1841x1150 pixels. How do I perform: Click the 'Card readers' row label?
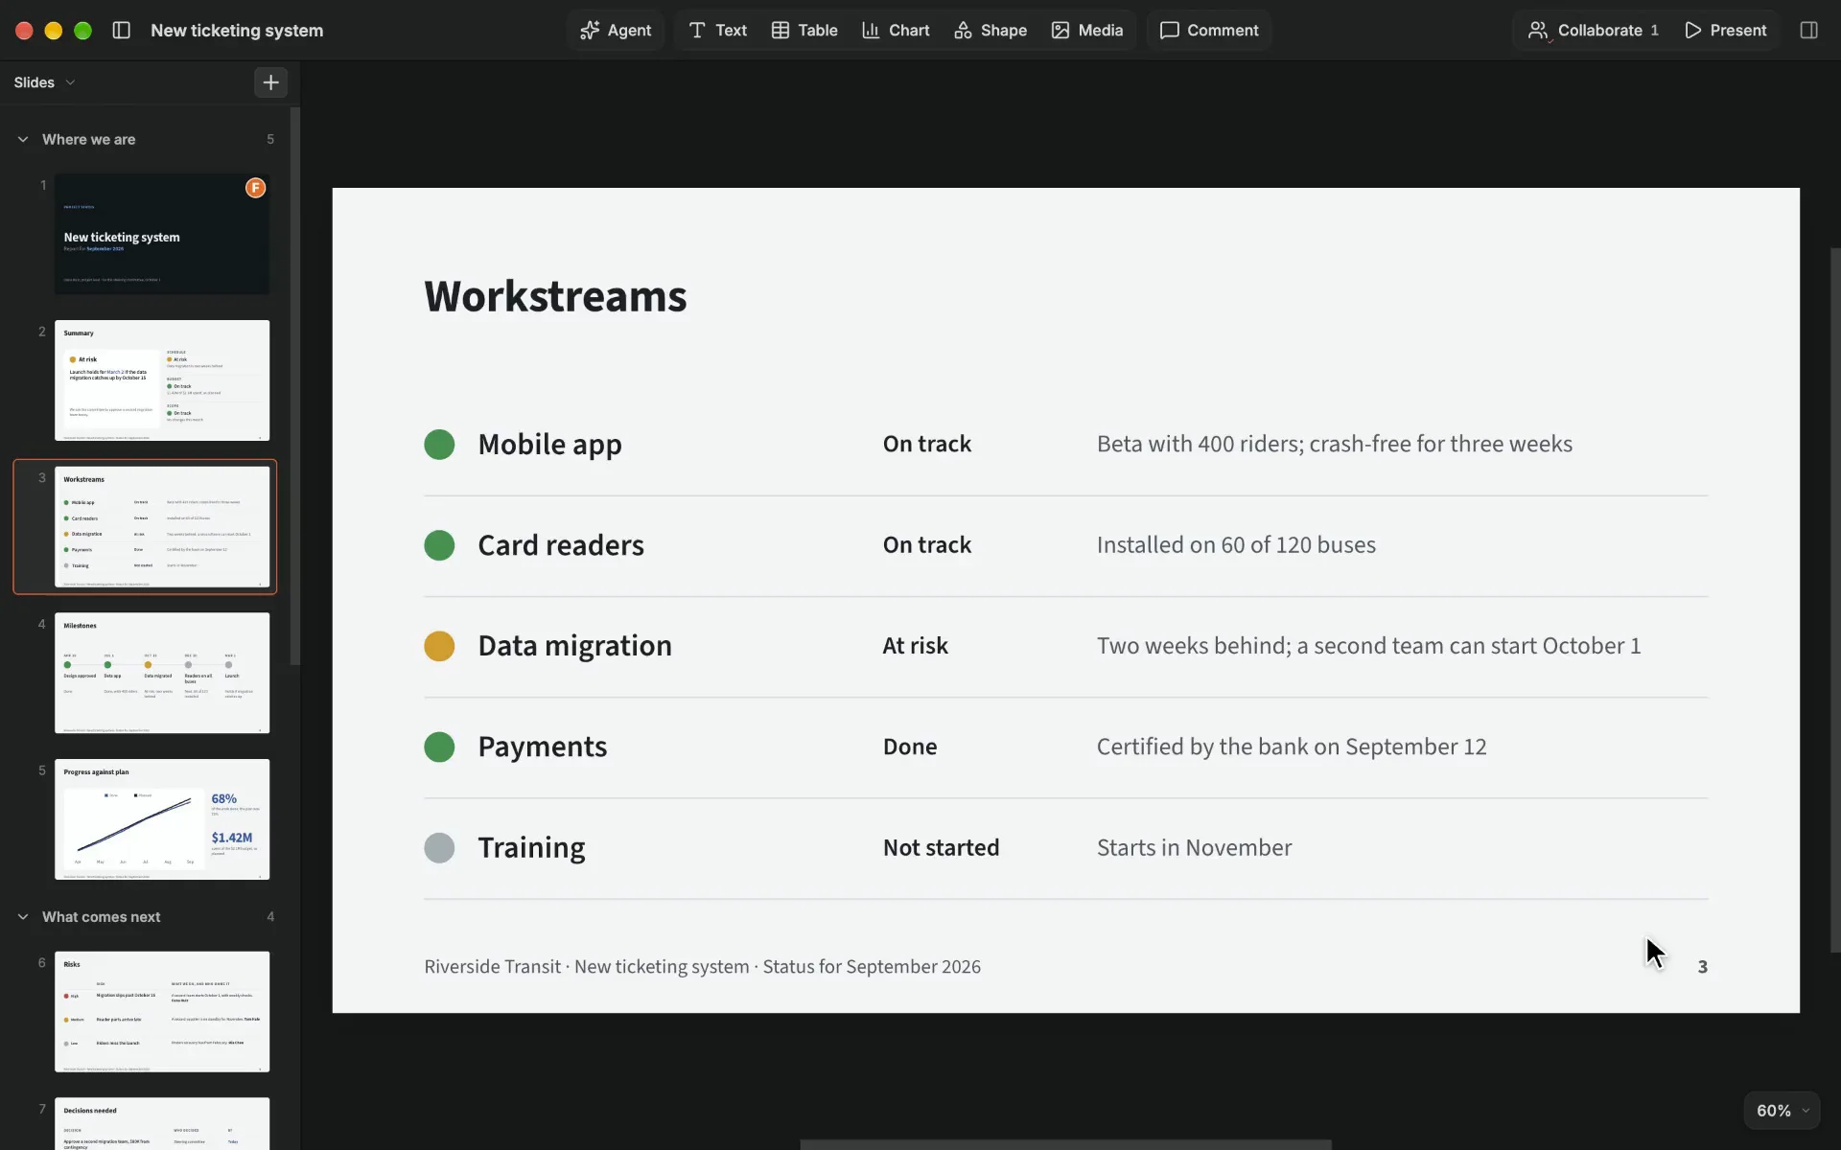coord(561,545)
